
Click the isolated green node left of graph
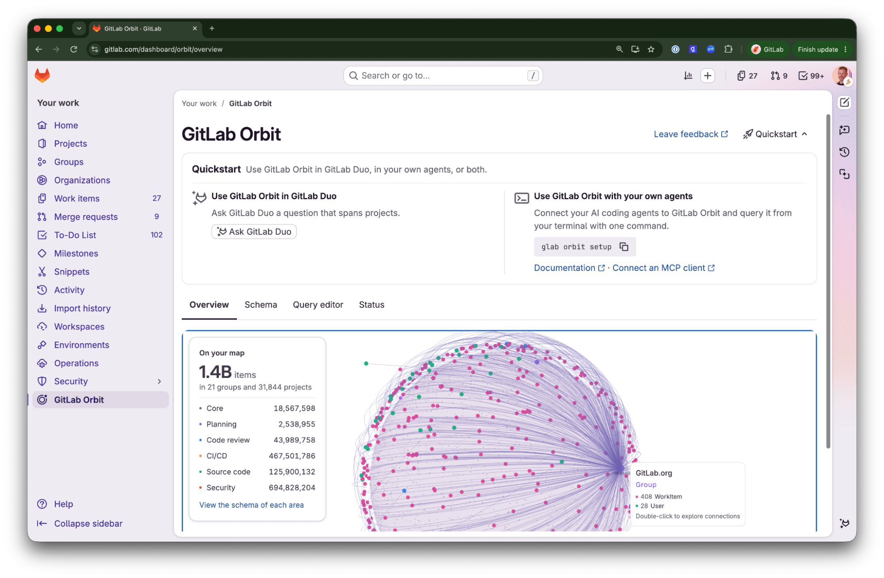point(366,364)
